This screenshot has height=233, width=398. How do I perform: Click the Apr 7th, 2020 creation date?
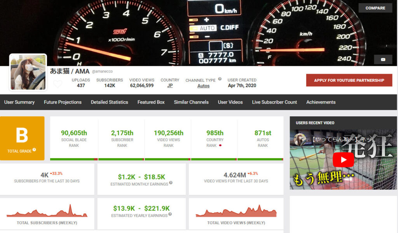(242, 86)
